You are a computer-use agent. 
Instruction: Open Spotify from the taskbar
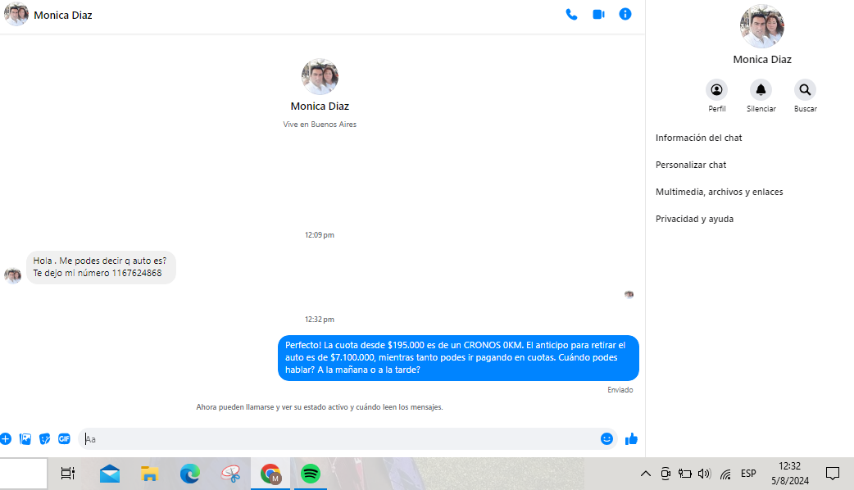(x=311, y=474)
